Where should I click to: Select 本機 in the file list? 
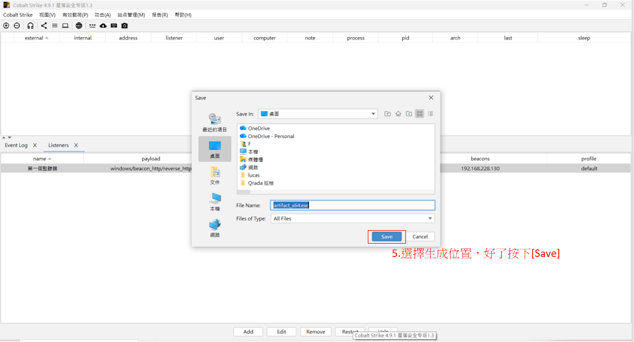[x=248, y=152]
